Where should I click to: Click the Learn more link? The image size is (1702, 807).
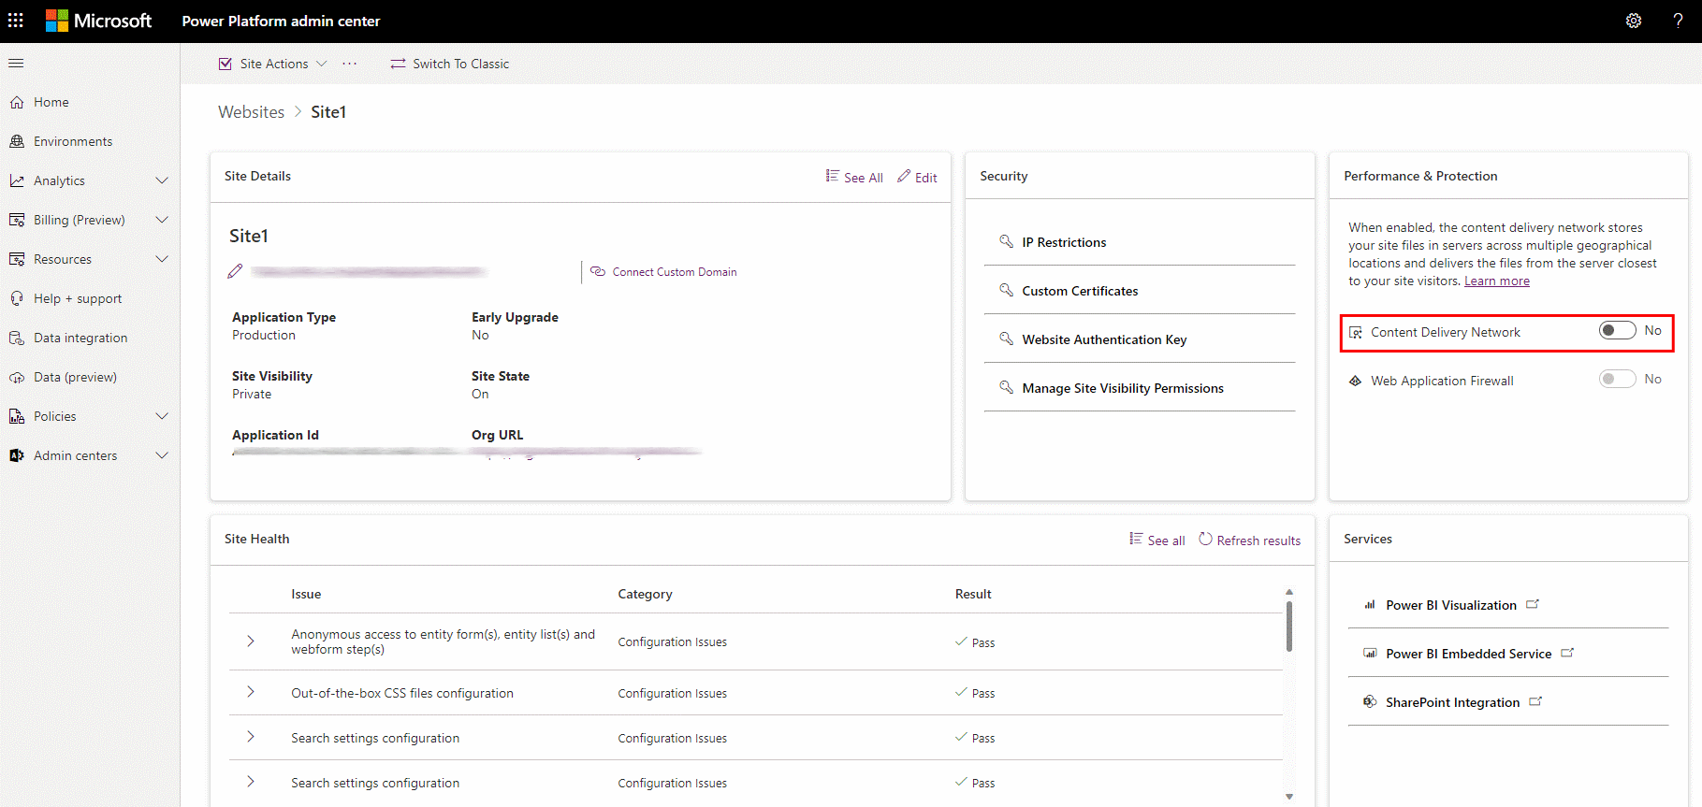(x=1497, y=281)
